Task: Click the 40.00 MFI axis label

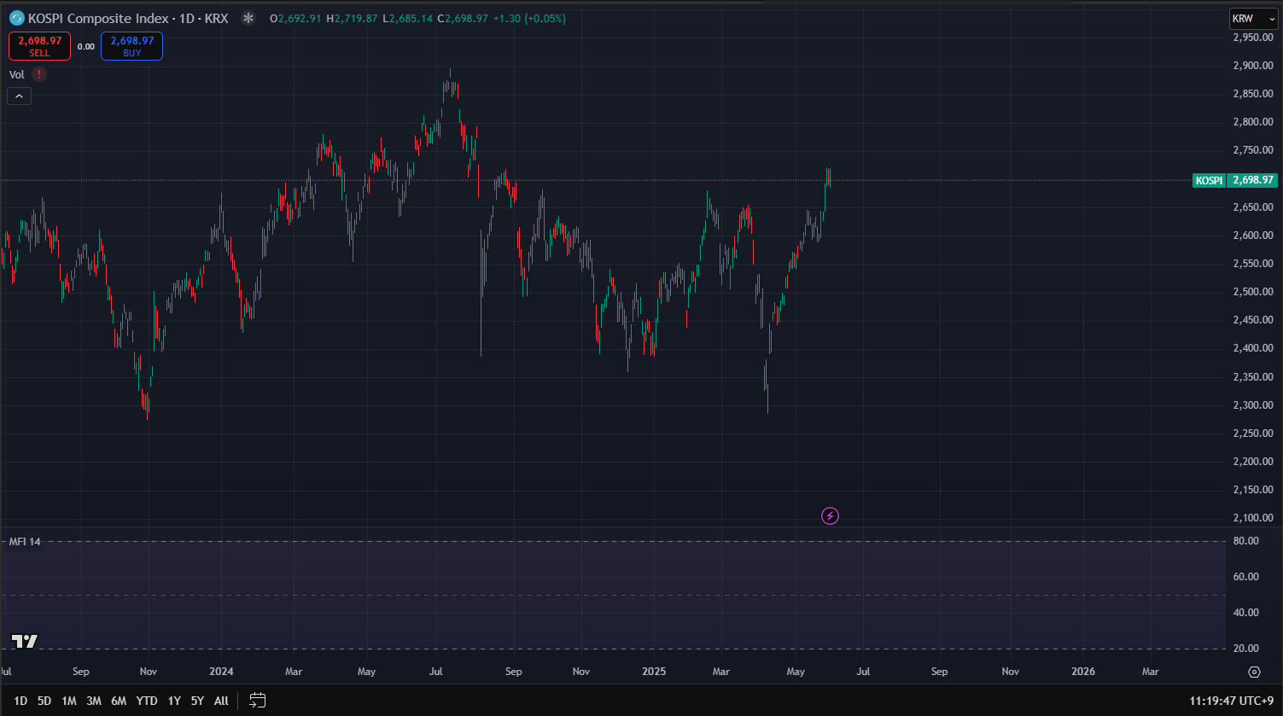Action: (x=1247, y=613)
